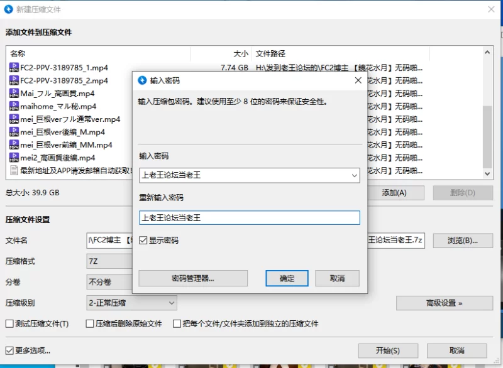
Task: Close the 新建压缩文件 window
Action: click(491, 9)
